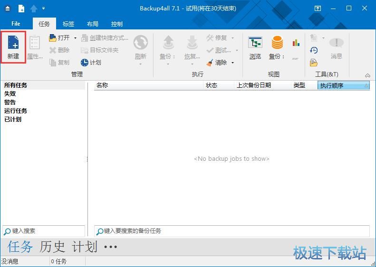Select 失败 filter in the left panel
The height and width of the screenshot is (267, 376).
pyautogui.click(x=10, y=94)
